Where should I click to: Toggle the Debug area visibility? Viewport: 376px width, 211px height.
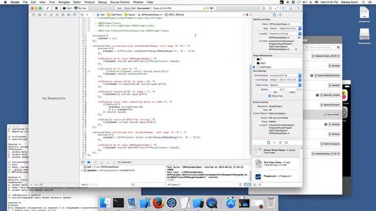click(x=291, y=8)
